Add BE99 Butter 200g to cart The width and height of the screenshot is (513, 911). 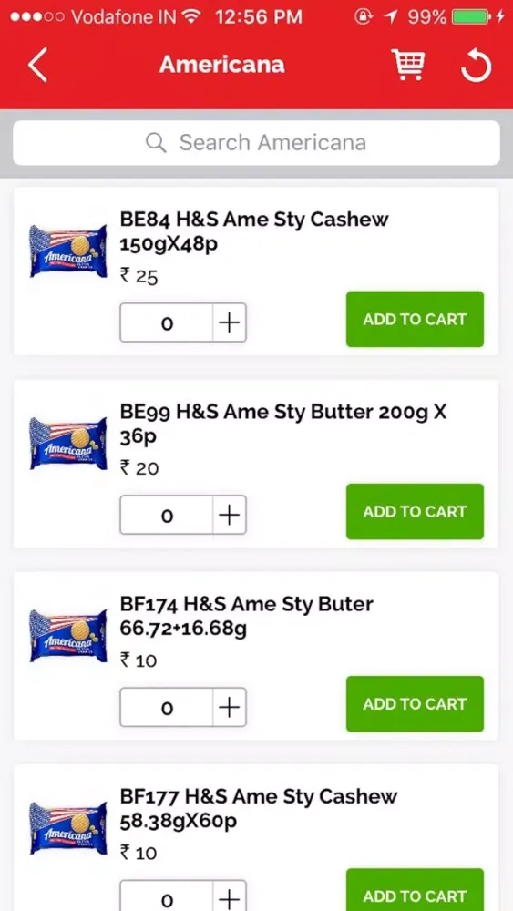[415, 511]
